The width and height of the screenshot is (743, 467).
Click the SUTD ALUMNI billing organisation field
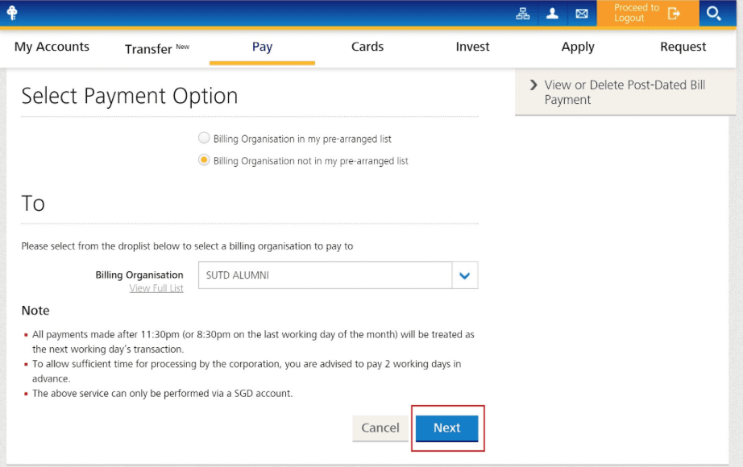point(325,275)
